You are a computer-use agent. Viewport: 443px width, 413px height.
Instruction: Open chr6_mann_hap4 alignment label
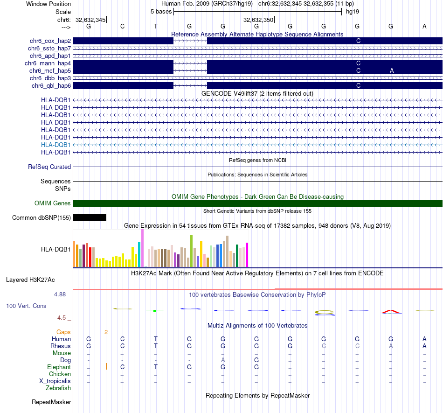(x=48, y=63)
